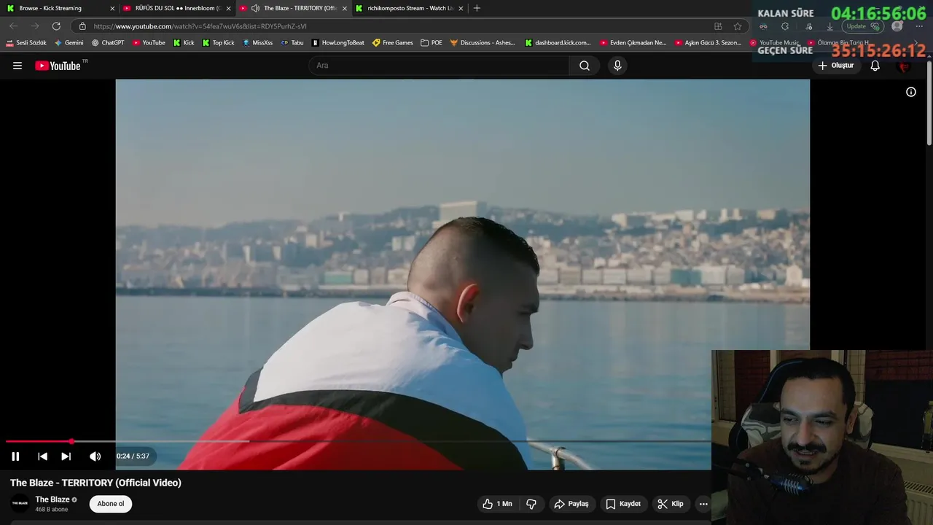Go back with browser back arrow

13,26
